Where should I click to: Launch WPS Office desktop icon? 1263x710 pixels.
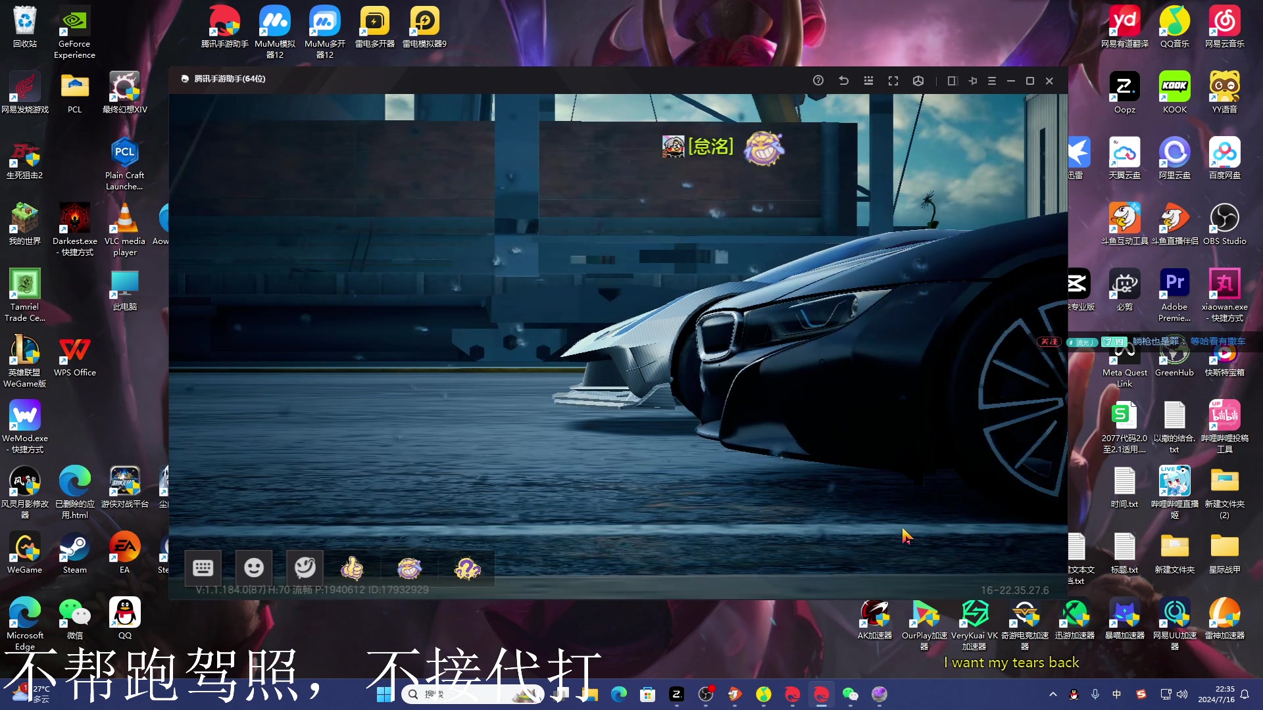click(x=74, y=356)
